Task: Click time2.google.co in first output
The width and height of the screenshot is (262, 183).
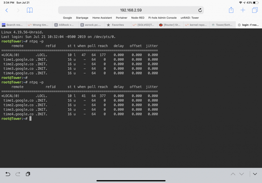Action: tap(18, 64)
